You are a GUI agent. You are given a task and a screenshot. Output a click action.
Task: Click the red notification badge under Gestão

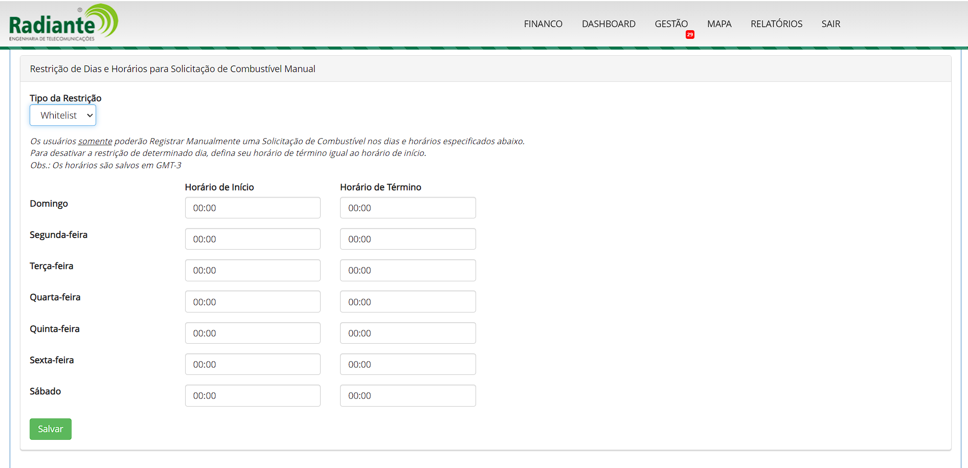tap(690, 35)
